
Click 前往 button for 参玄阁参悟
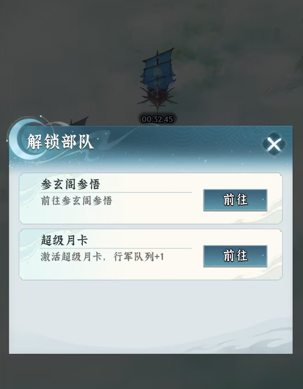235,200
